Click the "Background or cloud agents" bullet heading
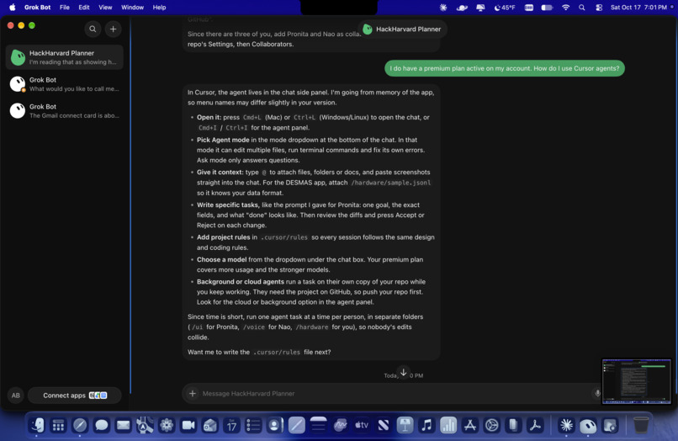678x441 pixels. (241, 282)
